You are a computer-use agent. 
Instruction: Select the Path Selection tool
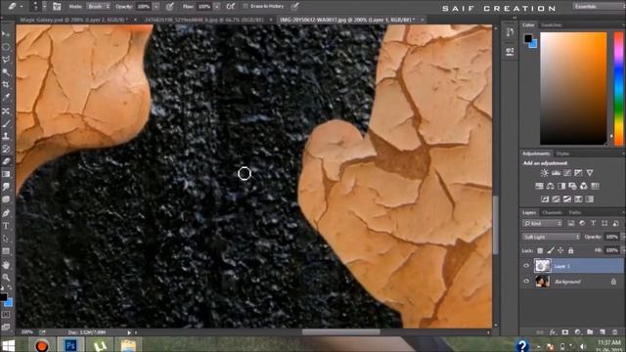[x=6, y=239]
